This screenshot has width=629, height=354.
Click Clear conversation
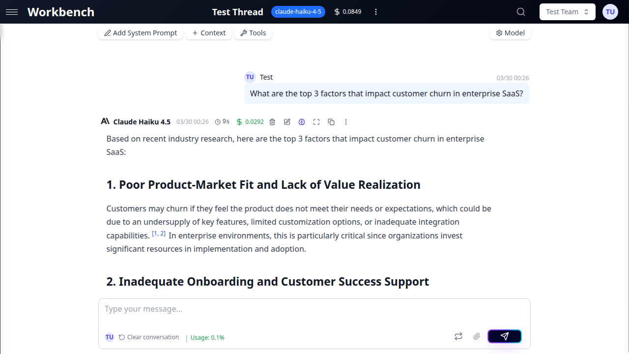(149, 337)
